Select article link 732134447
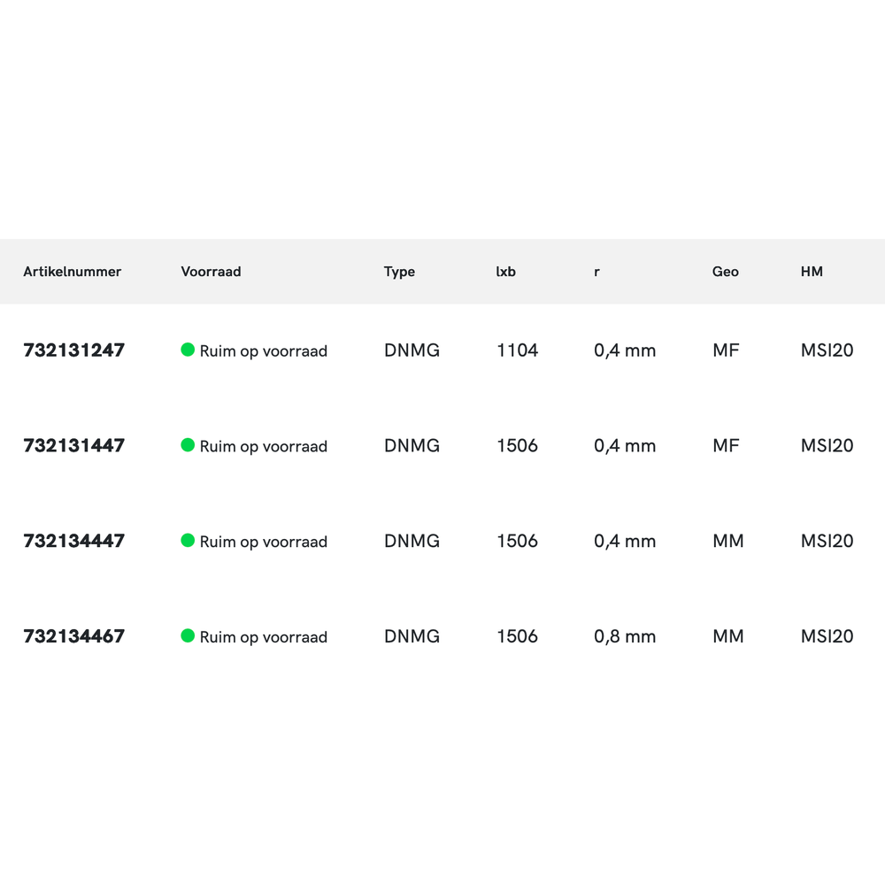The height and width of the screenshot is (885, 885). pyautogui.click(x=74, y=541)
